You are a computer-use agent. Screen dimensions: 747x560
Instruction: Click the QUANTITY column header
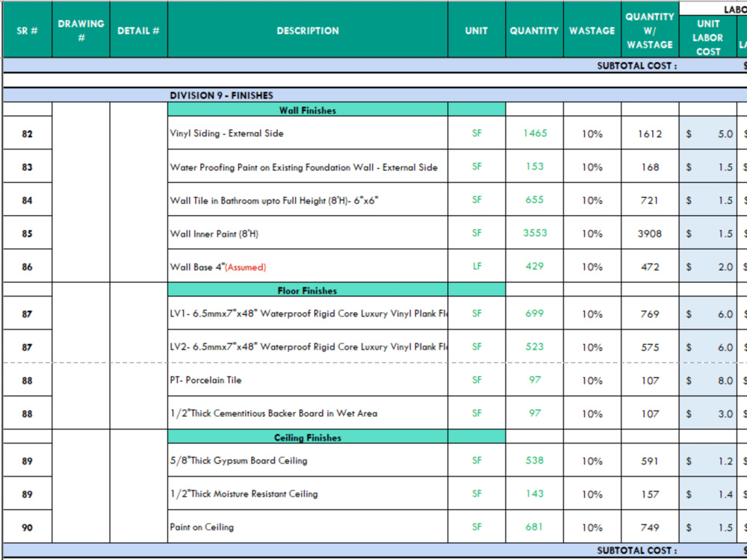[x=534, y=31]
